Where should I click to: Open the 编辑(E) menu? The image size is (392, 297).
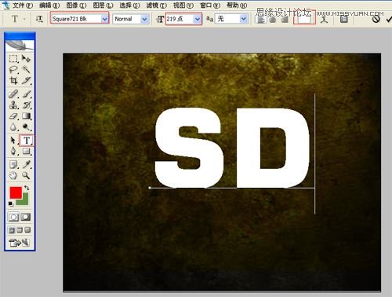[49, 5]
